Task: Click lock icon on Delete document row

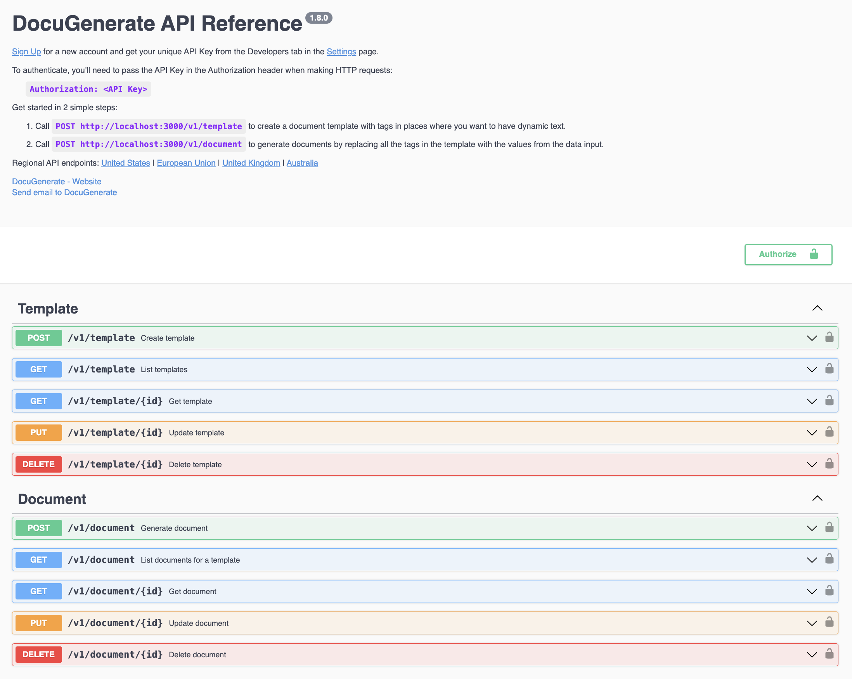Action: (x=829, y=654)
